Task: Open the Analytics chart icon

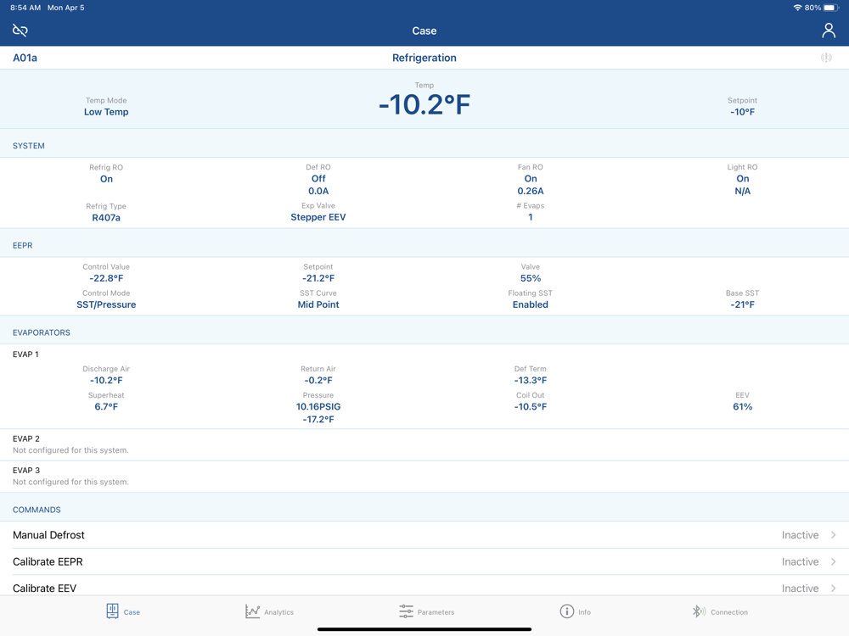Action: 252,611
